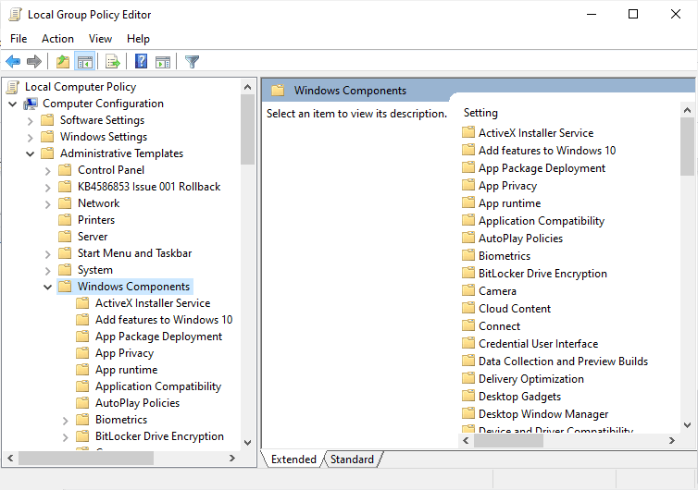698x490 pixels.
Task: Open the File menu
Action: click(x=19, y=39)
